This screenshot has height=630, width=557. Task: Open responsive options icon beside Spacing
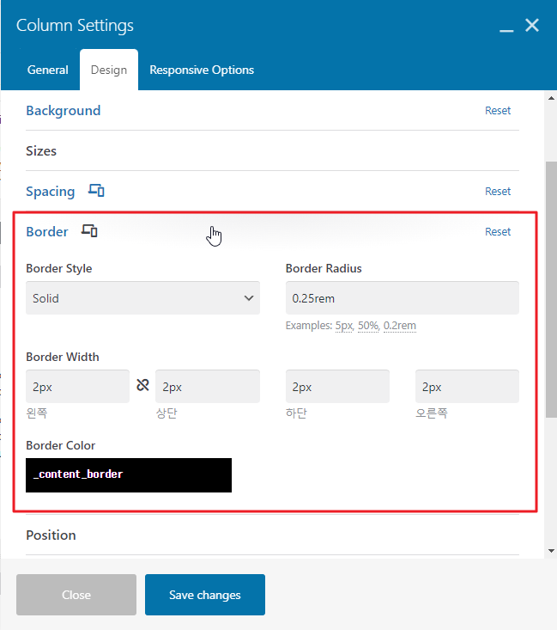pyautogui.click(x=96, y=191)
